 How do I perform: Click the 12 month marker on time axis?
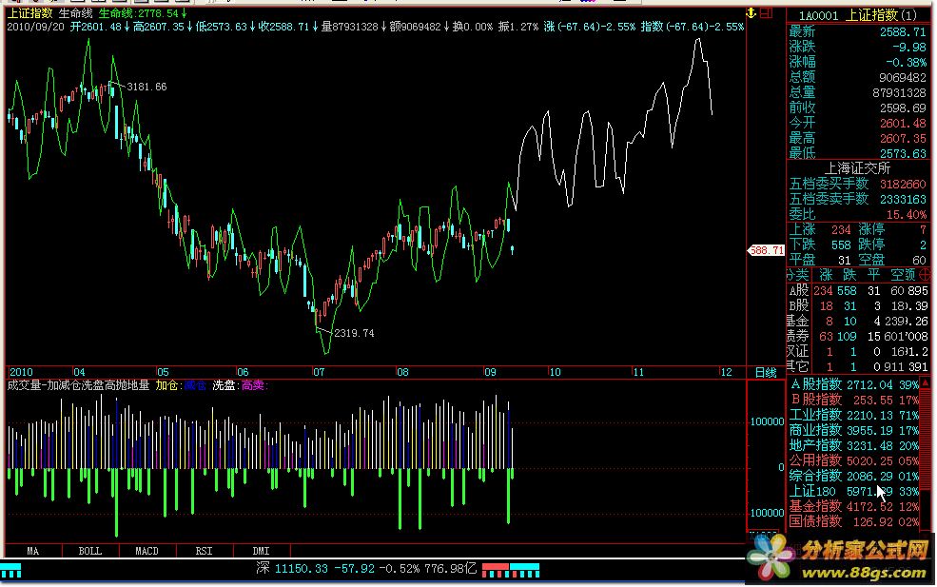tap(726, 372)
